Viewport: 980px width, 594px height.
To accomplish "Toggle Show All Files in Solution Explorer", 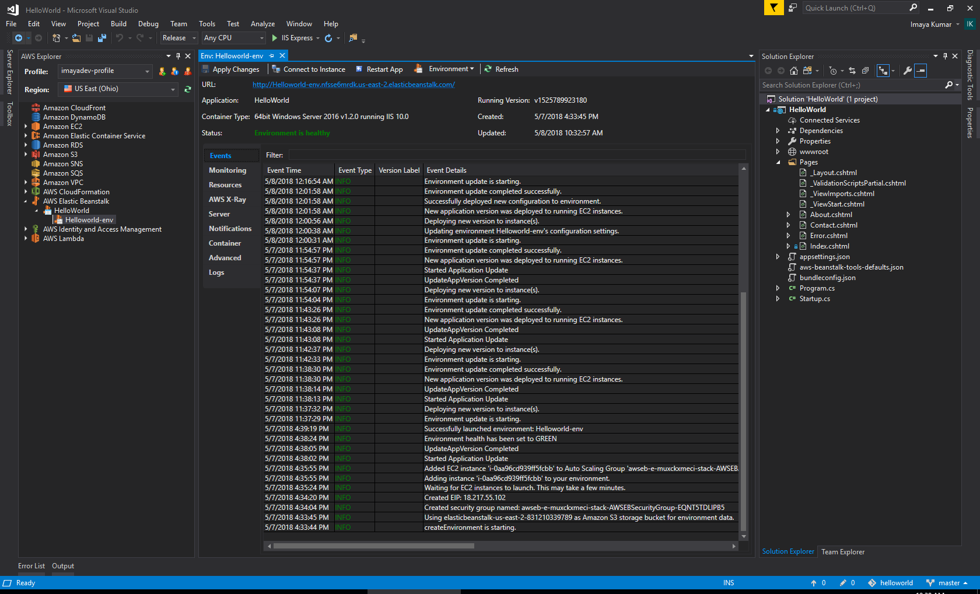I will point(883,71).
